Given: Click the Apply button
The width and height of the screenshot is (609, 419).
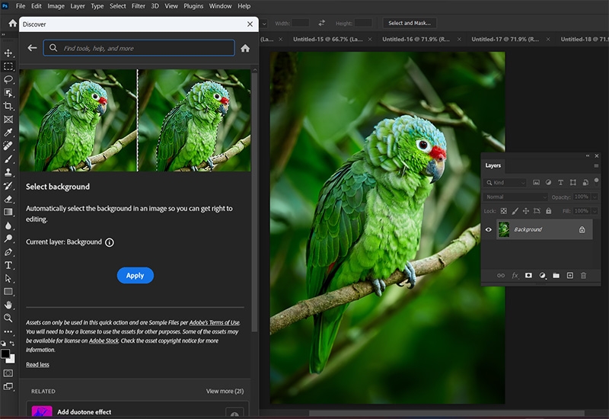Looking at the screenshot, I should coord(136,276).
